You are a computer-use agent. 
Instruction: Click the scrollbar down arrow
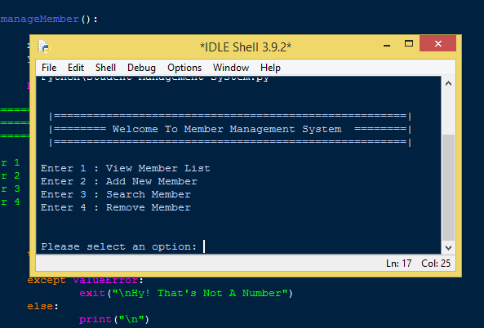pyautogui.click(x=449, y=248)
